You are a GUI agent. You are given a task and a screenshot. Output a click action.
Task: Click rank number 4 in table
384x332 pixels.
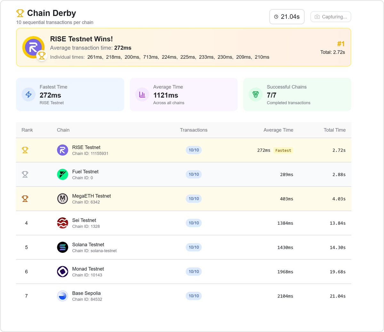[26, 223]
